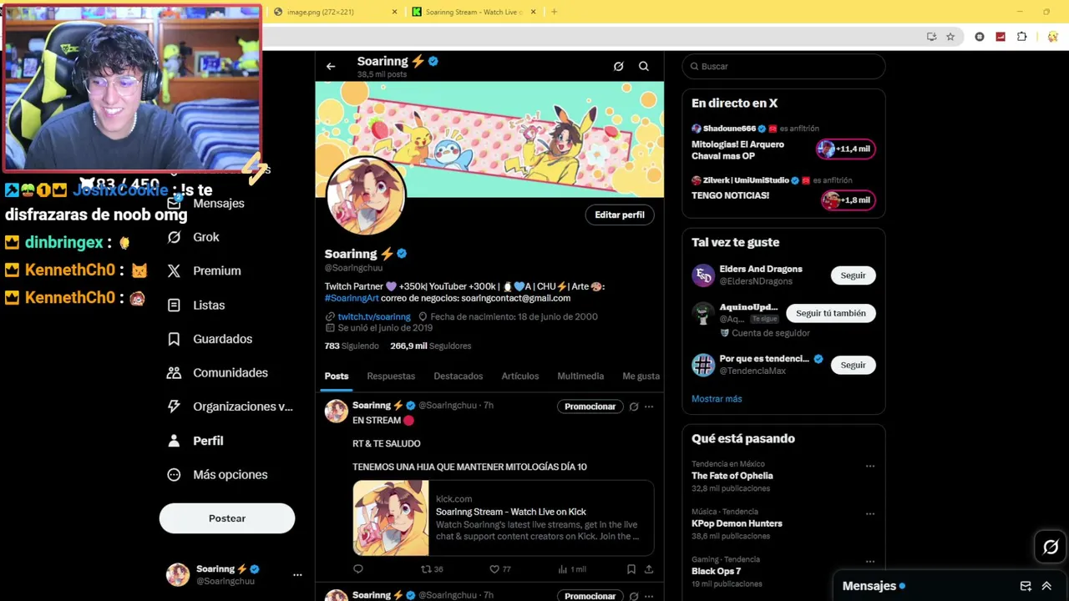Click the Editar perfil button
This screenshot has width=1069, height=601.
[x=620, y=215]
